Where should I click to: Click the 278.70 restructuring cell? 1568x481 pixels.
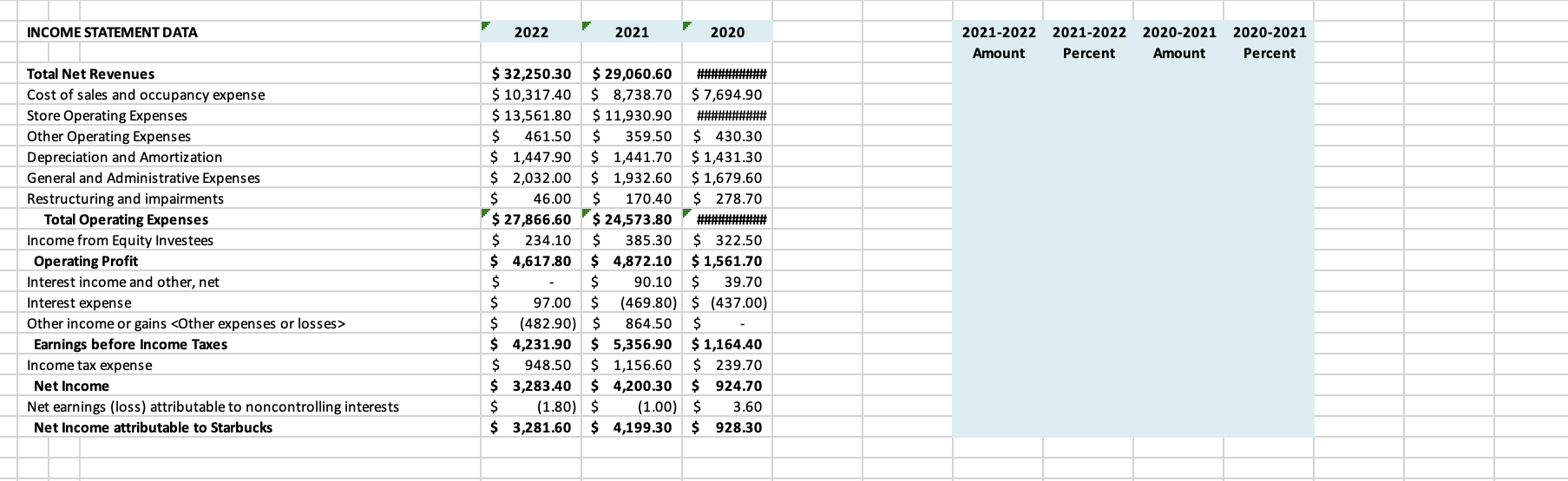[x=727, y=198]
